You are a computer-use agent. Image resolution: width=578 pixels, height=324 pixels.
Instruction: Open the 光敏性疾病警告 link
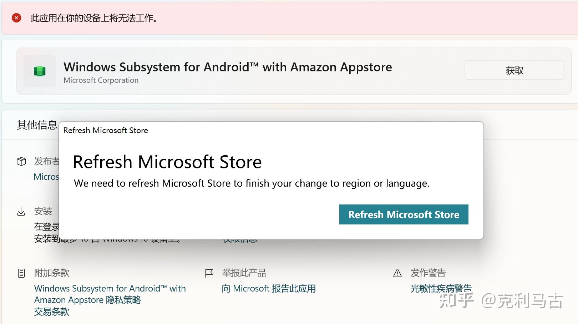441,288
